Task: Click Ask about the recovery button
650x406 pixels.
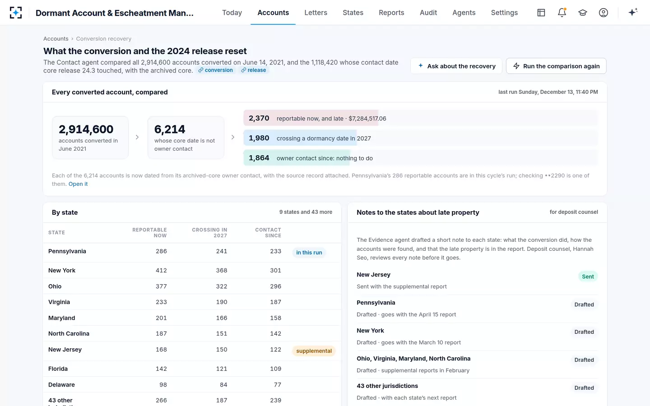Action: 456,66
